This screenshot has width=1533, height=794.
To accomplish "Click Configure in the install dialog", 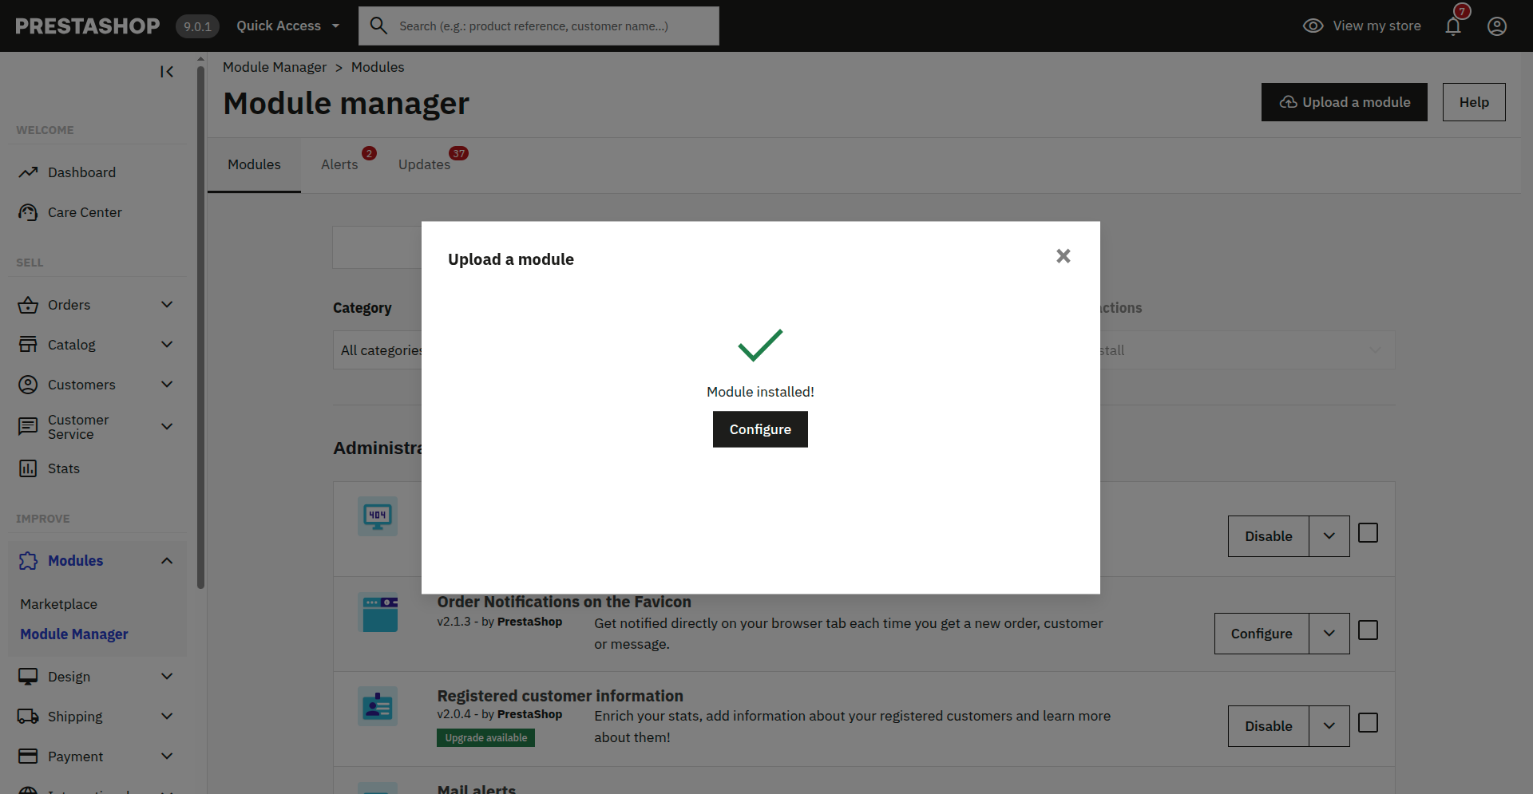I will click(760, 429).
